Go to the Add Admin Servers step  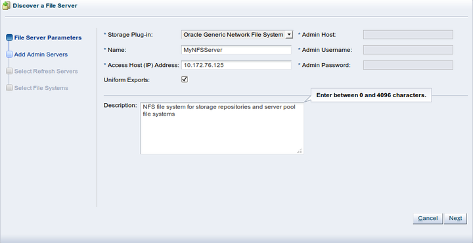point(41,55)
